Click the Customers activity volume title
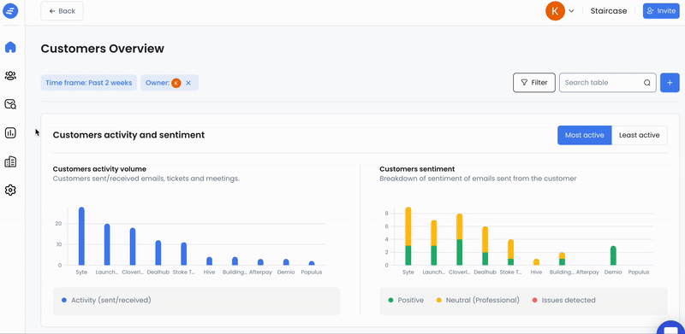Image resolution: width=685 pixels, height=334 pixels. click(x=99, y=169)
